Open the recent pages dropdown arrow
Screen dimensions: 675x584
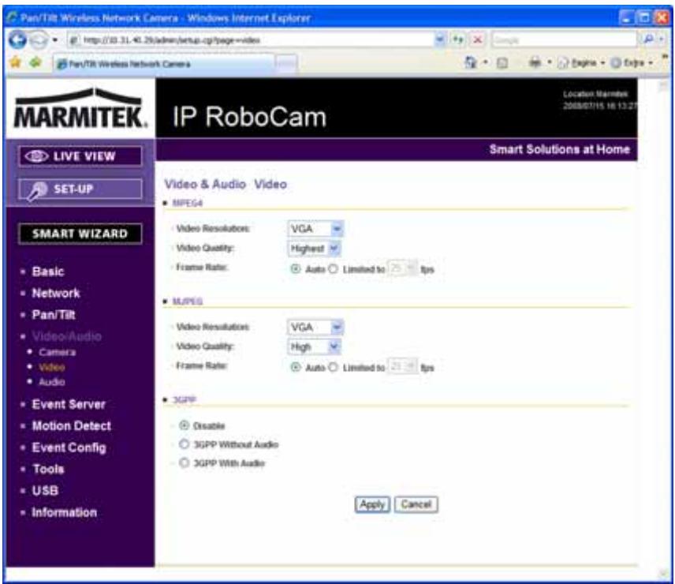pos(55,40)
